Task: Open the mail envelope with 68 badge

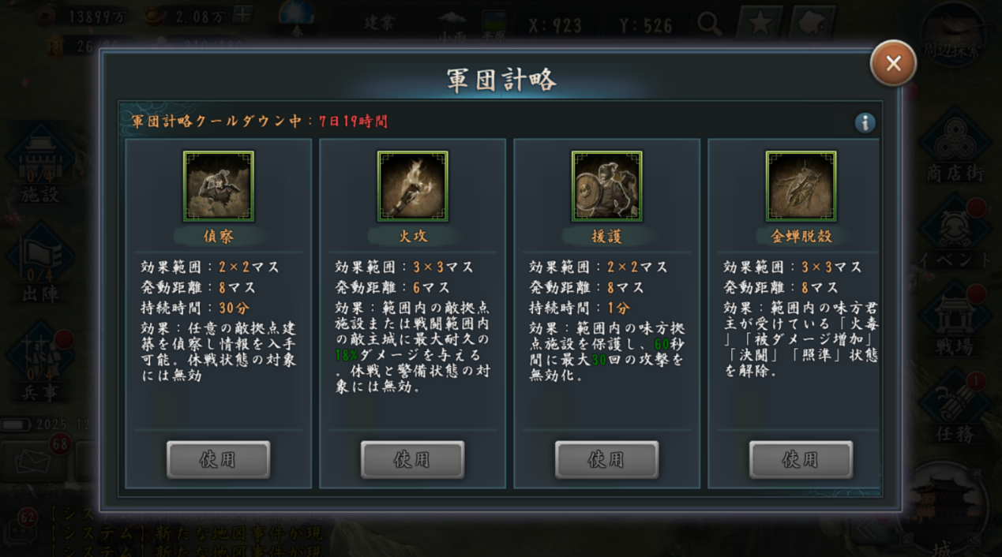Action: pyautogui.click(x=32, y=461)
